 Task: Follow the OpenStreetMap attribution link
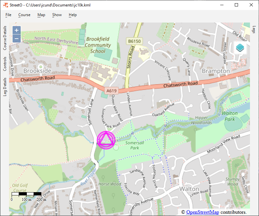[x=202, y=212]
